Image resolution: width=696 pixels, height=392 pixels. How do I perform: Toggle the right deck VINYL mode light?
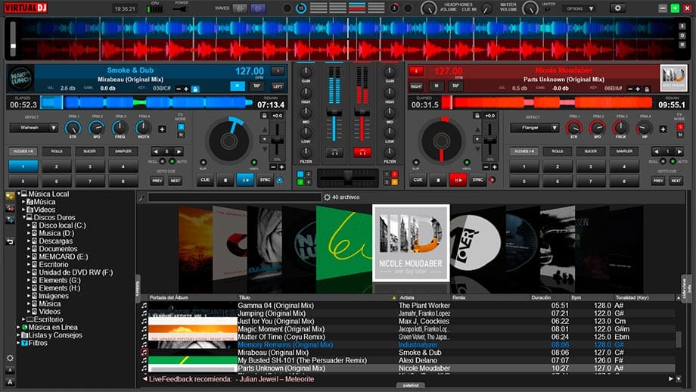pos(467,163)
